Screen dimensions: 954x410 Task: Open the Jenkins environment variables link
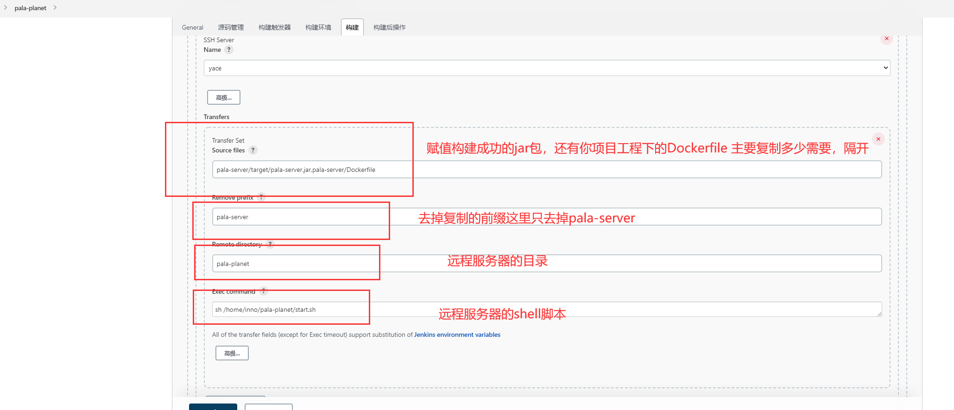click(457, 334)
